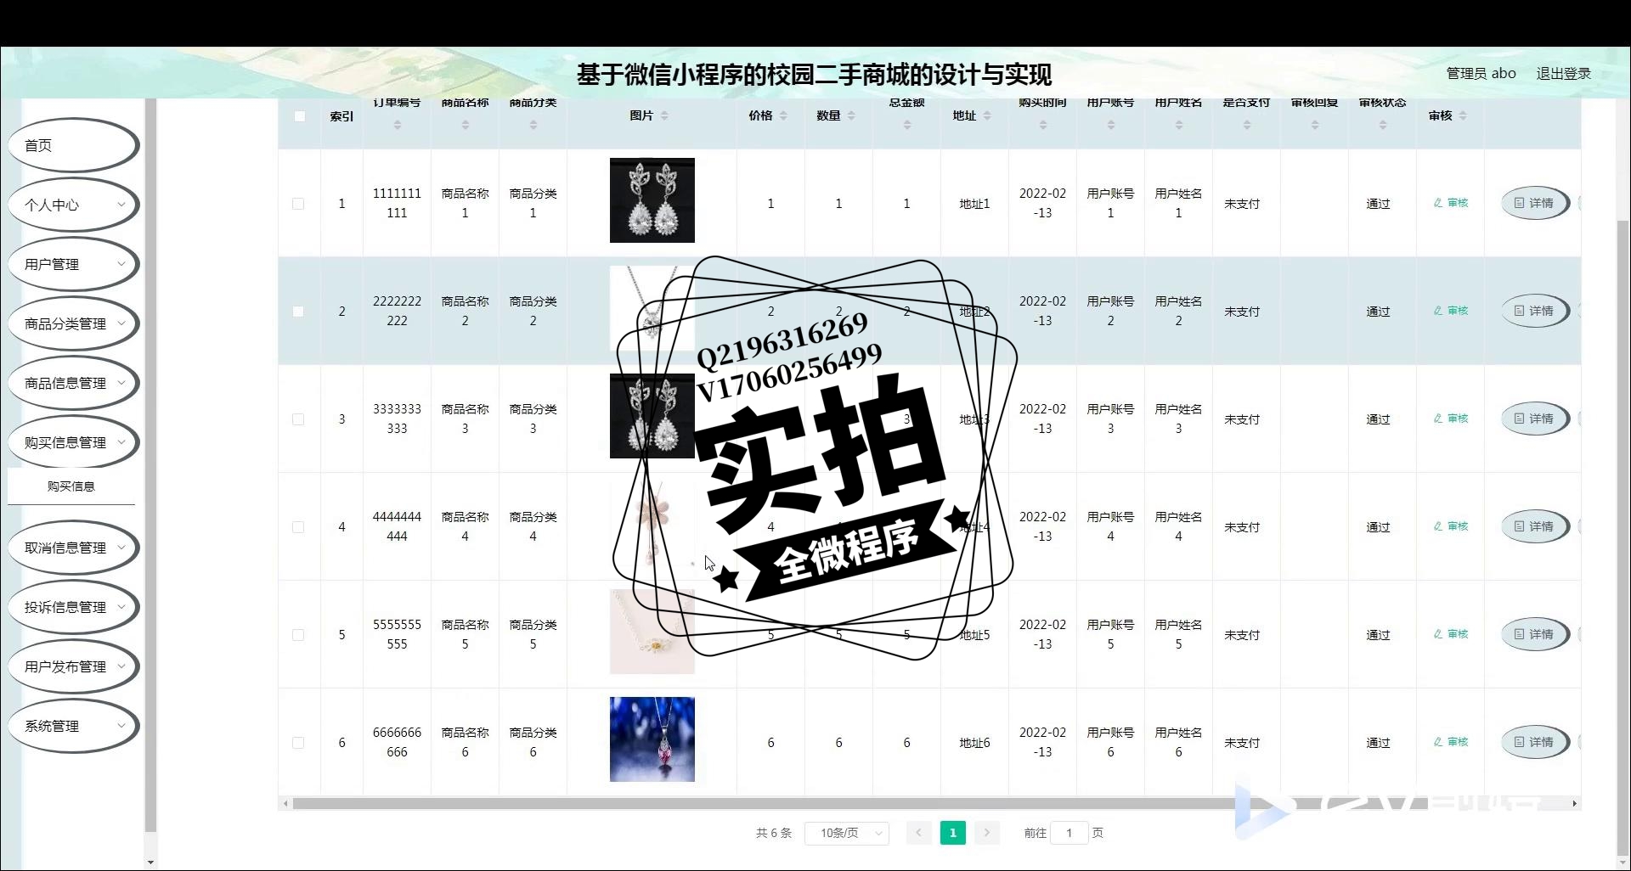Click 管理员 abo account label

1481,73
